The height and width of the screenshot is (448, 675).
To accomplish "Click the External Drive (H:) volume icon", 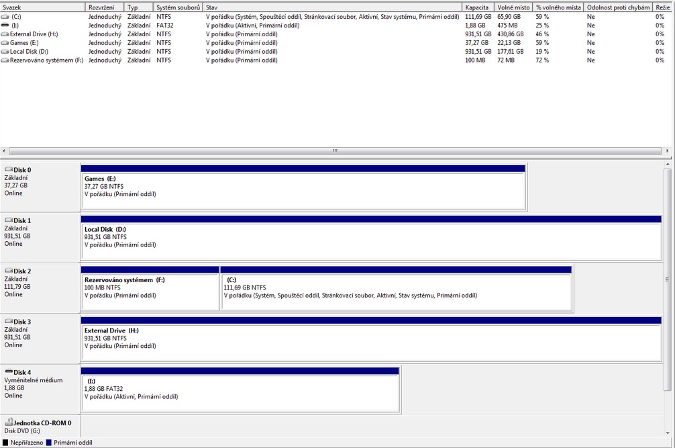I will click(x=6, y=34).
